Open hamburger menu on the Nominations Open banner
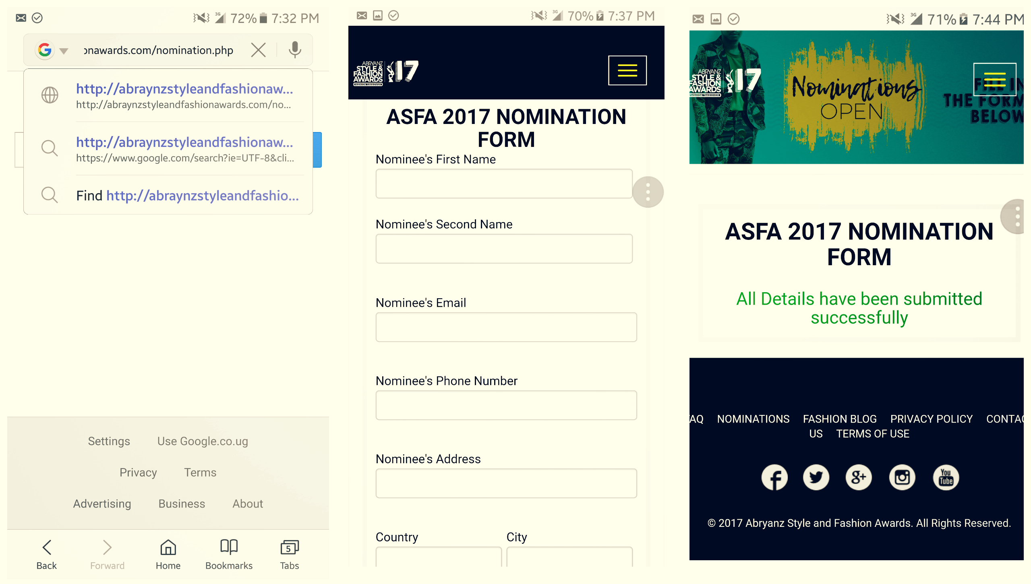Viewport: 1031px width, 584px height. [x=995, y=79]
